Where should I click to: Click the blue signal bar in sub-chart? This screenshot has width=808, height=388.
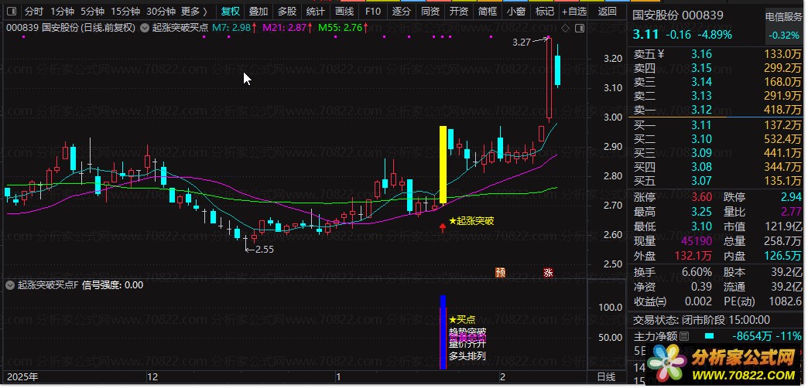pyautogui.click(x=443, y=332)
